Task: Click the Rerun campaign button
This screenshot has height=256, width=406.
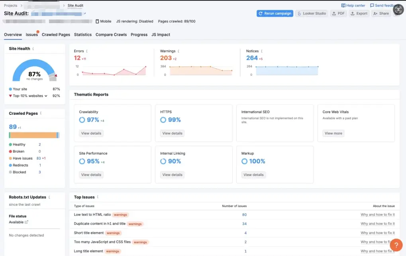Action: click(275, 14)
